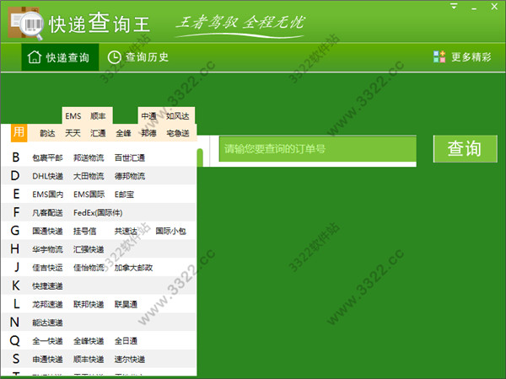The width and height of the screenshot is (506, 379).
Task: Select 全一快递 under letter Q
Action: click(47, 341)
